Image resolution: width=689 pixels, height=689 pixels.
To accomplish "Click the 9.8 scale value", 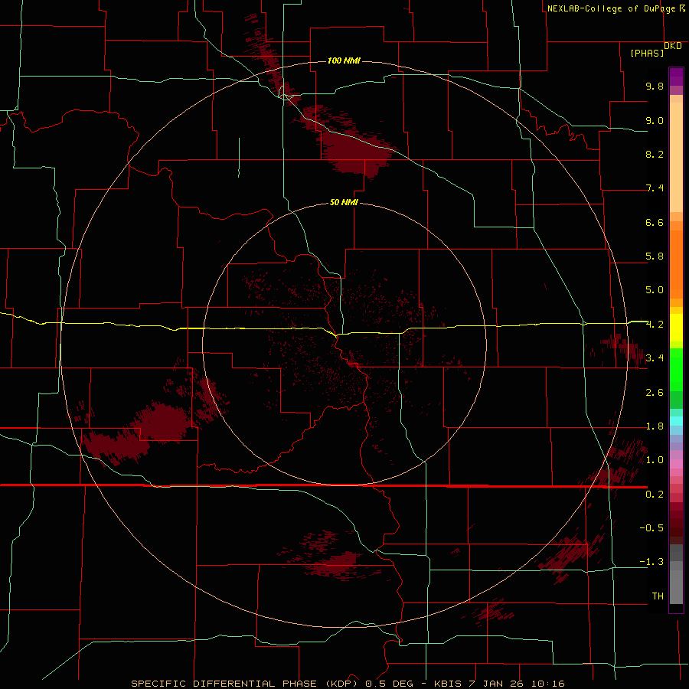I will tap(655, 86).
